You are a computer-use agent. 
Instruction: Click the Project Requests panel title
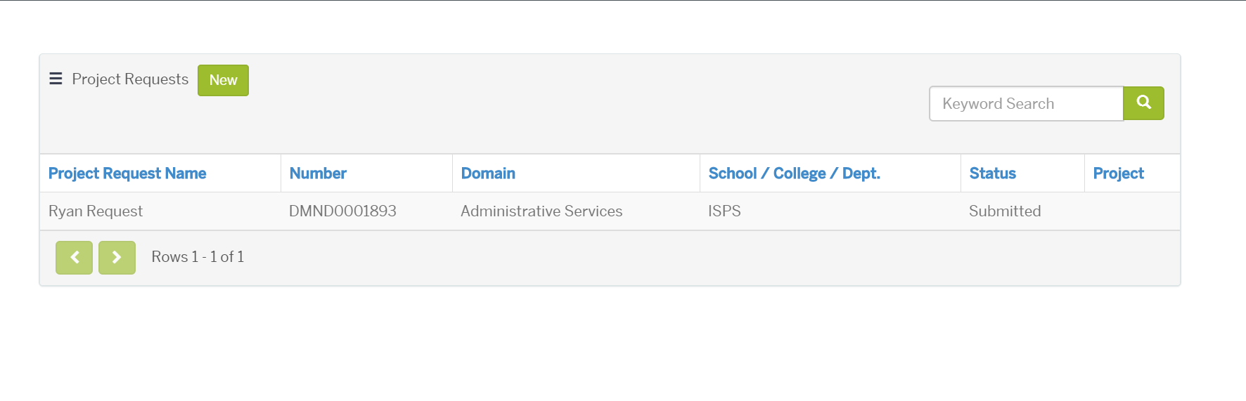(130, 79)
